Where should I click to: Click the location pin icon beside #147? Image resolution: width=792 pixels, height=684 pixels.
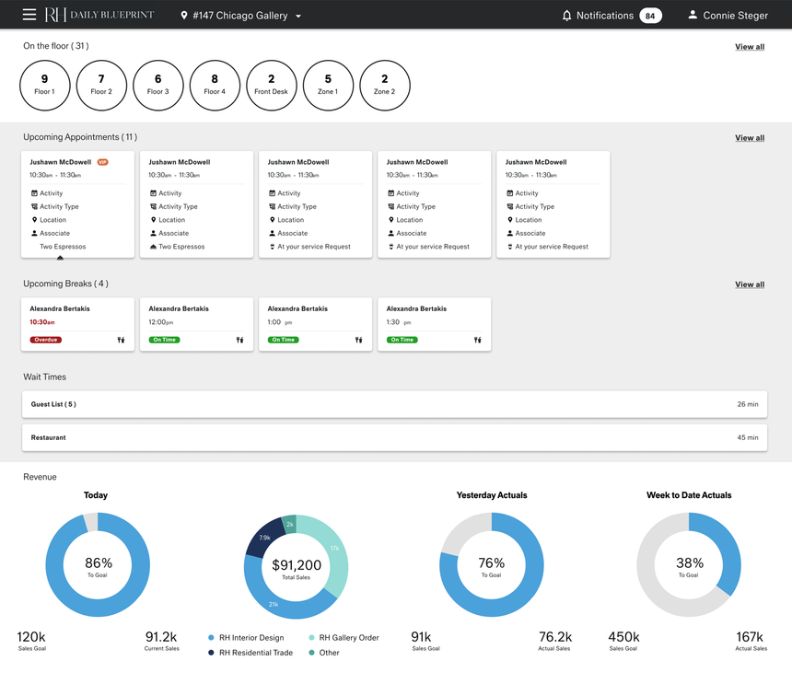[184, 16]
